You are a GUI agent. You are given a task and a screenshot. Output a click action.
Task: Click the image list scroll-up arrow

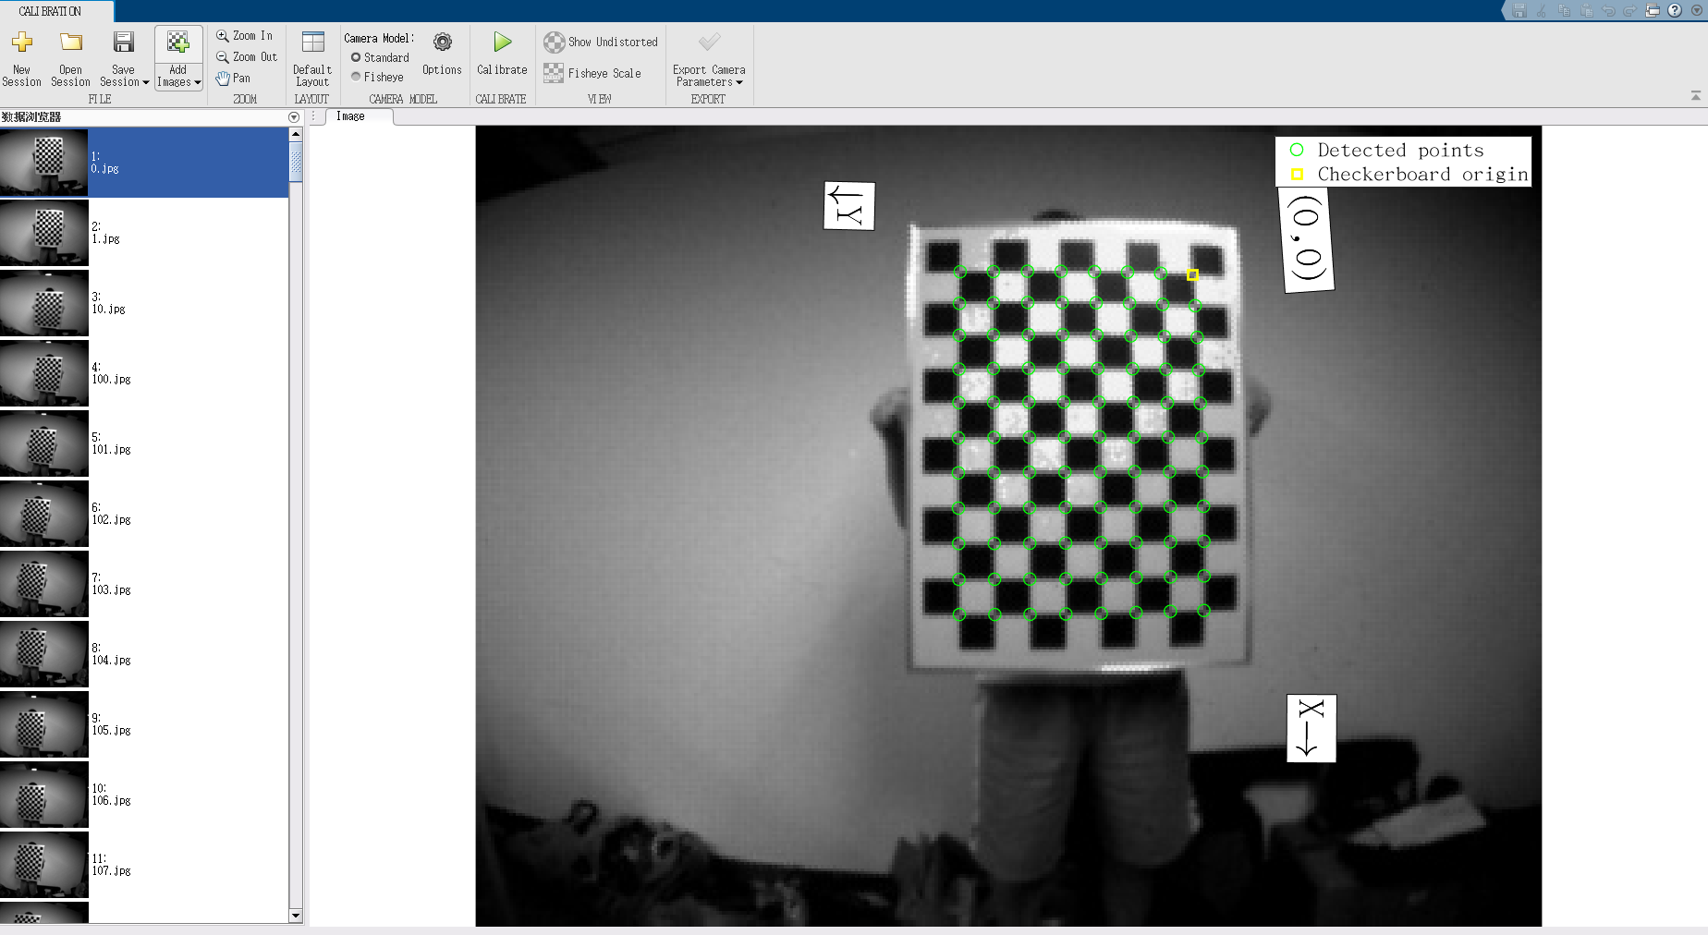296,134
